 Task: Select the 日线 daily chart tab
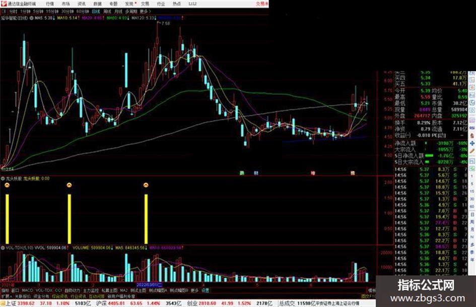click(96, 12)
